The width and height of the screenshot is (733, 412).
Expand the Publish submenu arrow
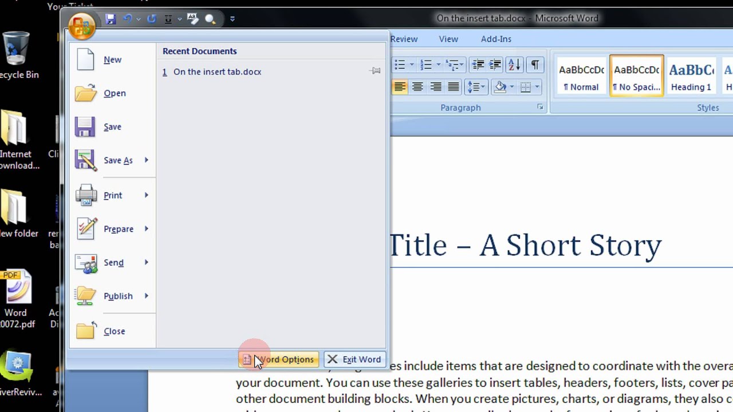(x=147, y=296)
